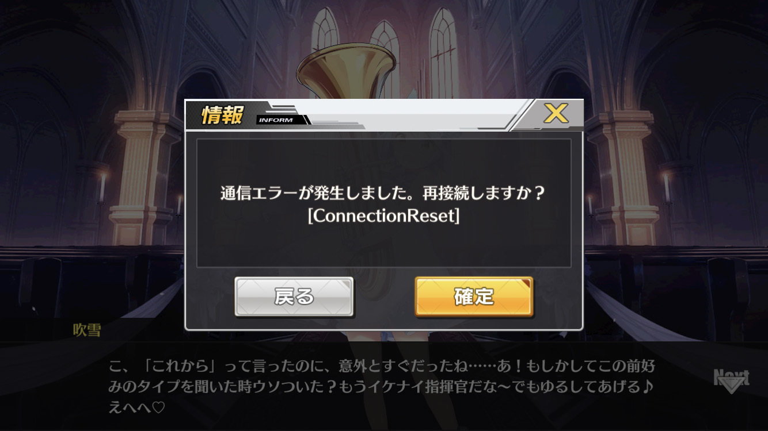Click the first dialogue line starting こ、「これから」
The height and width of the screenshot is (431, 768).
tap(382, 366)
